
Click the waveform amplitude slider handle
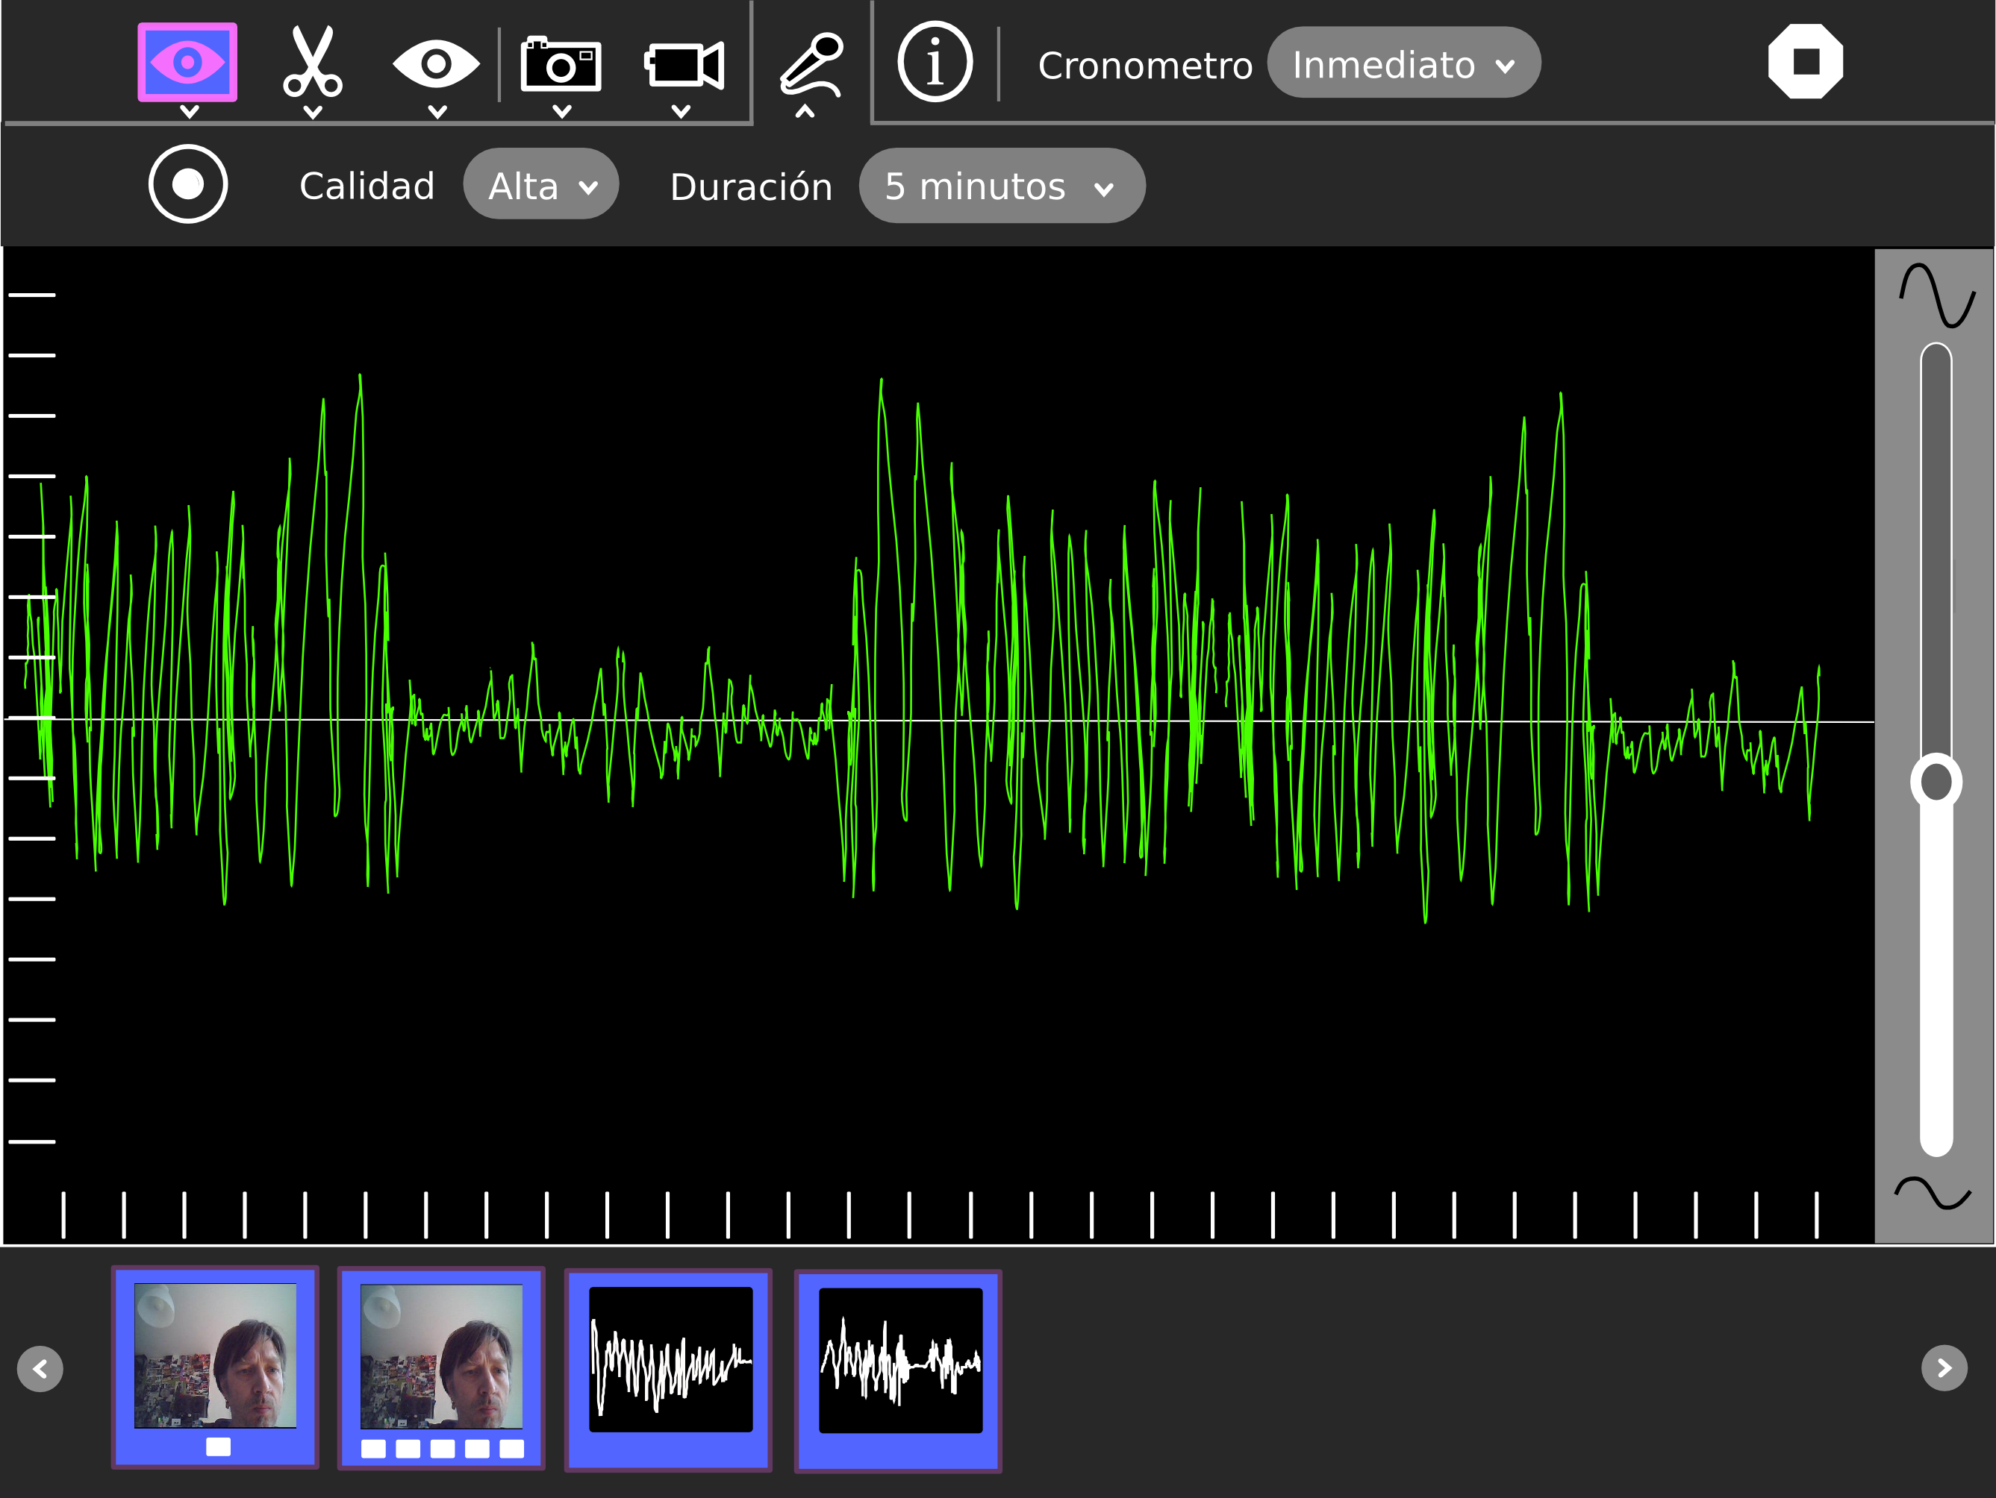pyautogui.click(x=1936, y=781)
